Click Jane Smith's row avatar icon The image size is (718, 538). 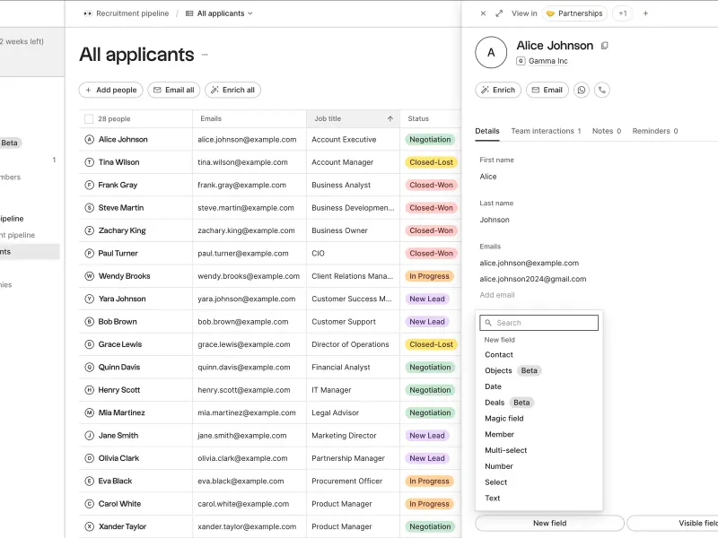point(90,436)
